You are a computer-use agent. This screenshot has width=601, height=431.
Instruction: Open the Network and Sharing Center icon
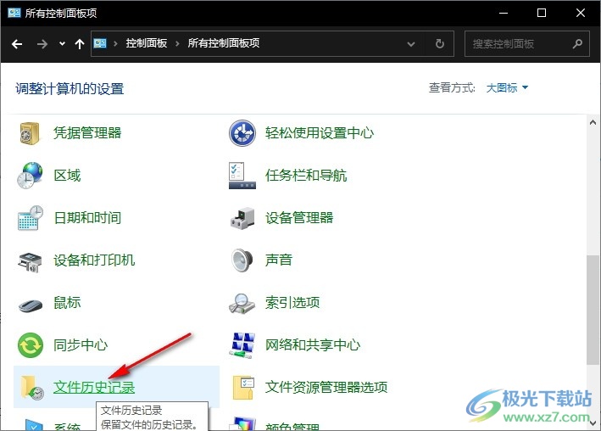[242, 345]
